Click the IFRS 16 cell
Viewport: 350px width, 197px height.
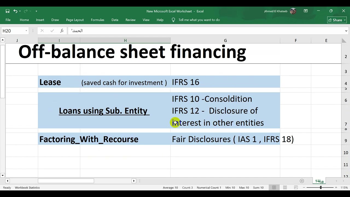point(225,82)
